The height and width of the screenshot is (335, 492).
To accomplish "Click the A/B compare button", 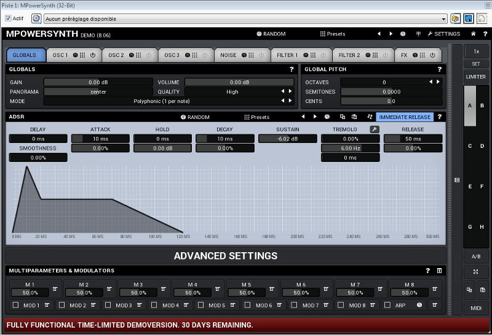I will pyautogui.click(x=475, y=256).
